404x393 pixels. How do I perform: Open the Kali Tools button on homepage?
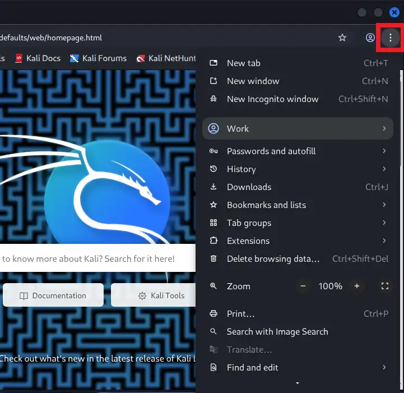pyautogui.click(x=154, y=295)
